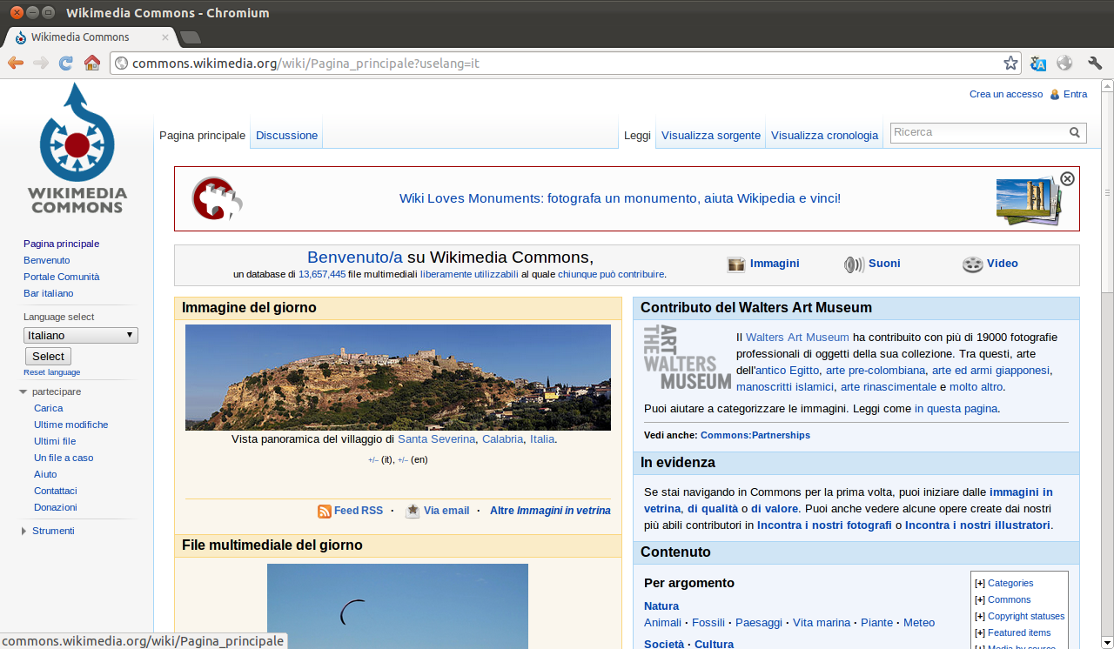Select the Leggi tab
The height and width of the screenshot is (649, 1114).
637,135
